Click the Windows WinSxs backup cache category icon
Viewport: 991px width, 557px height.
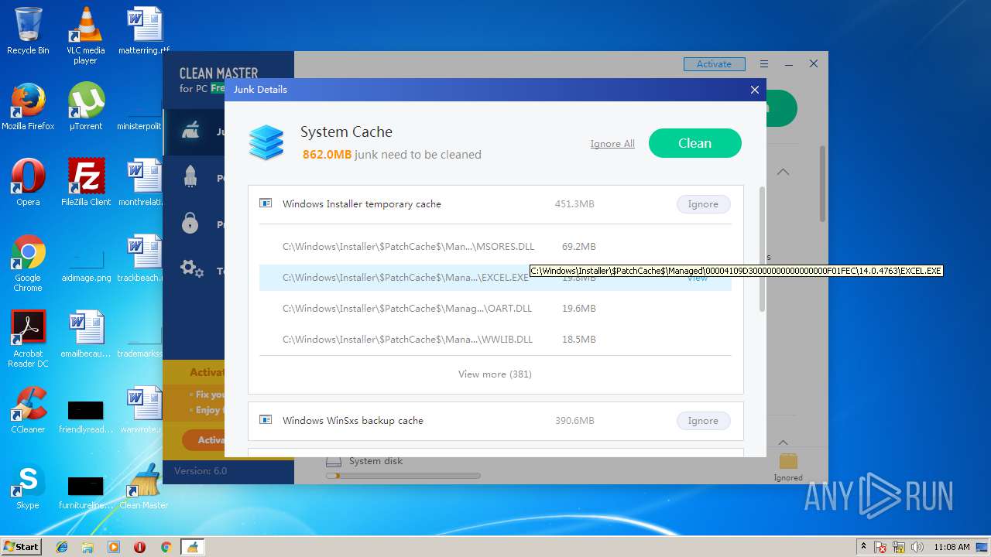pyautogui.click(x=266, y=421)
